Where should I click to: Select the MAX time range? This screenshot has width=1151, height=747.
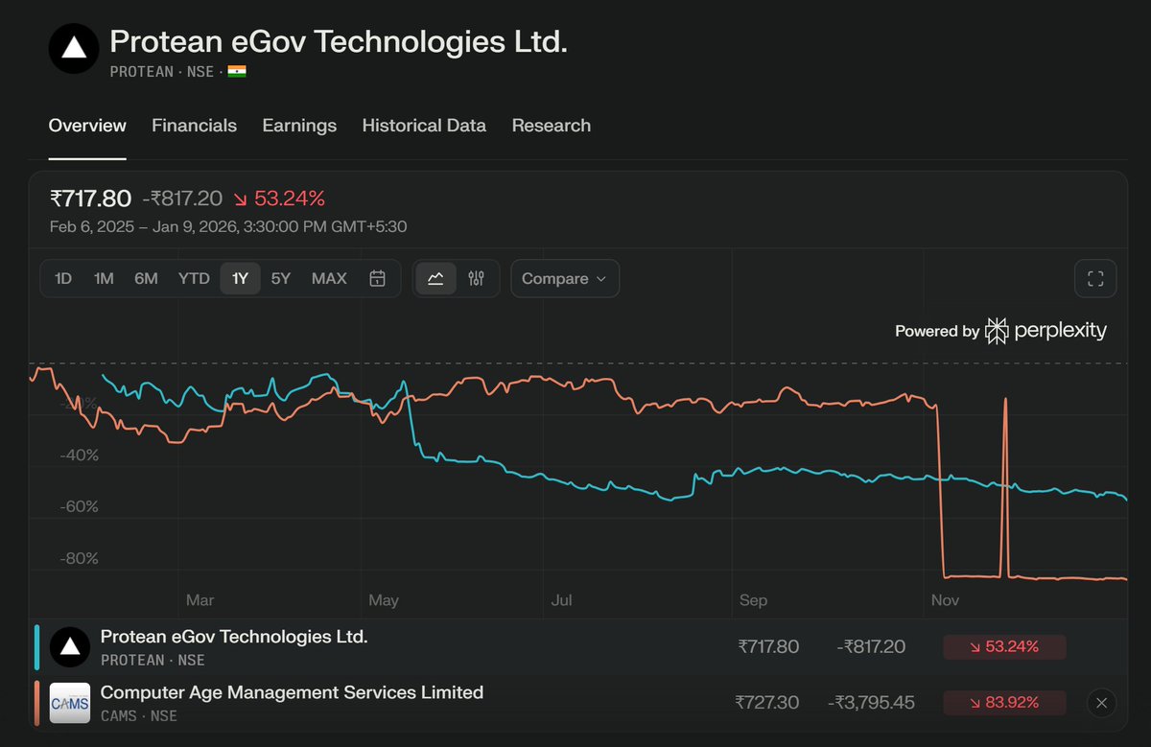click(x=329, y=279)
